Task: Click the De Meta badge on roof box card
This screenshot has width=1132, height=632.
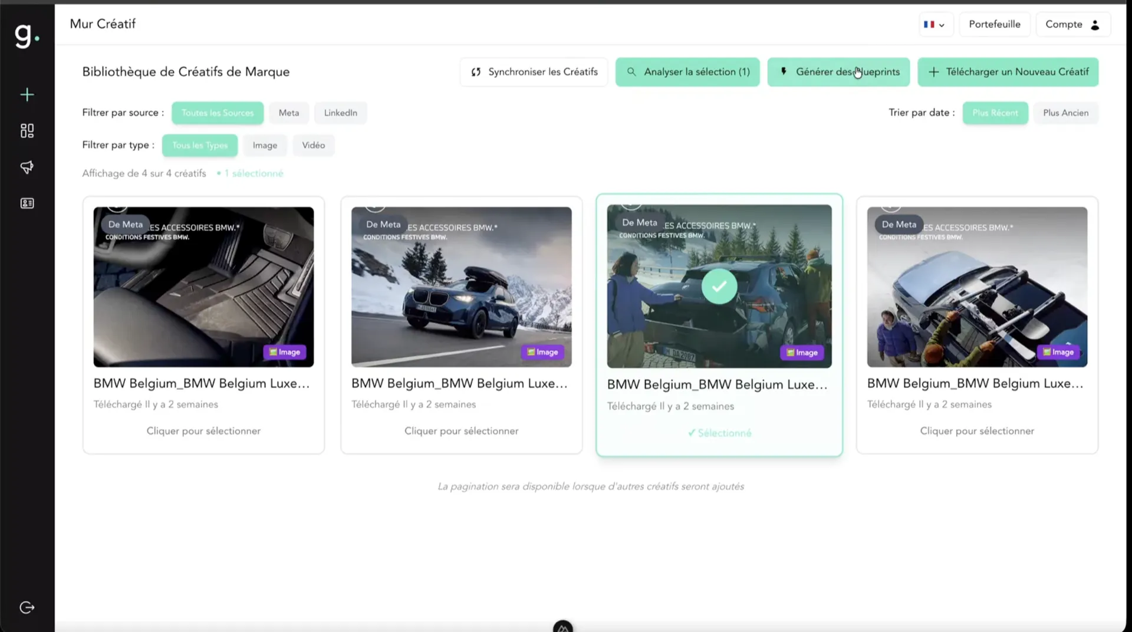Action: [x=383, y=225]
